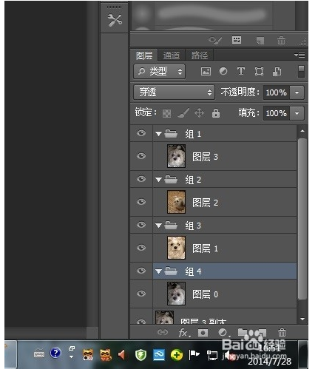318x372 pixels.
Task: Click link layers chain icon
Action: point(163,332)
